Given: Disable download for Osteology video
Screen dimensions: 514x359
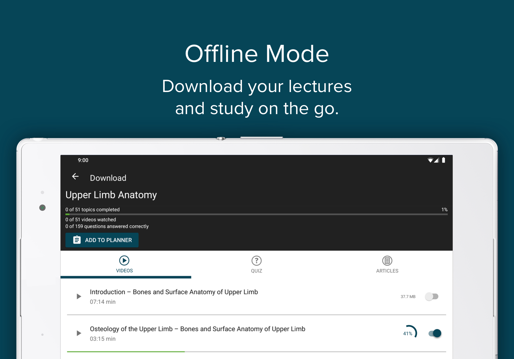Looking at the screenshot, I should click(x=435, y=333).
